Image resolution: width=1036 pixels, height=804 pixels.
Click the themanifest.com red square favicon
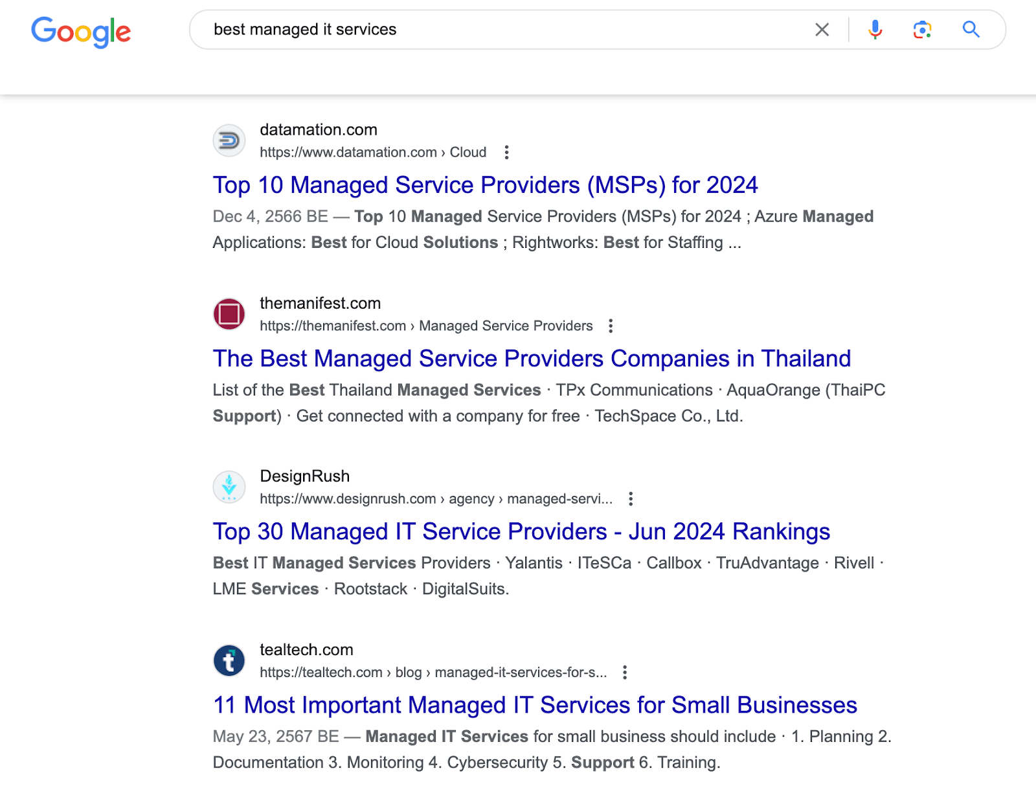point(229,314)
